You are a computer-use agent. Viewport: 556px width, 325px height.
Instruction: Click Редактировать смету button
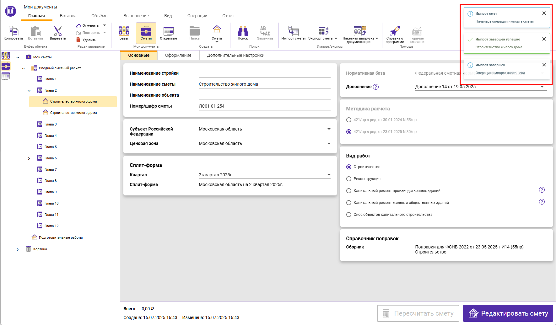508,313
